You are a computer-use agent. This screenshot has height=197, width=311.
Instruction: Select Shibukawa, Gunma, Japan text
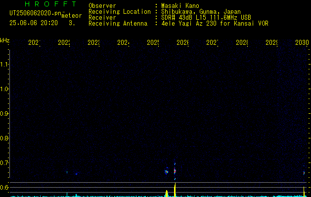201,12
